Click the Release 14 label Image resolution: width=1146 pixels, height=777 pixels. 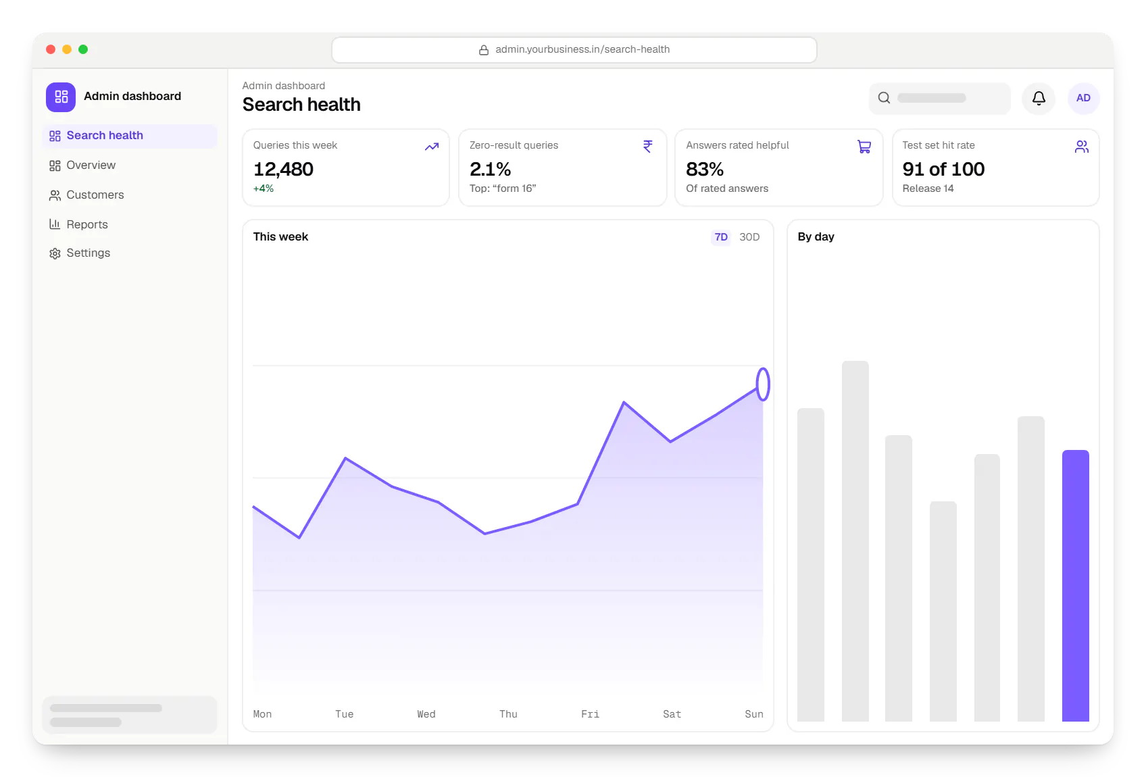[x=928, y=189]
